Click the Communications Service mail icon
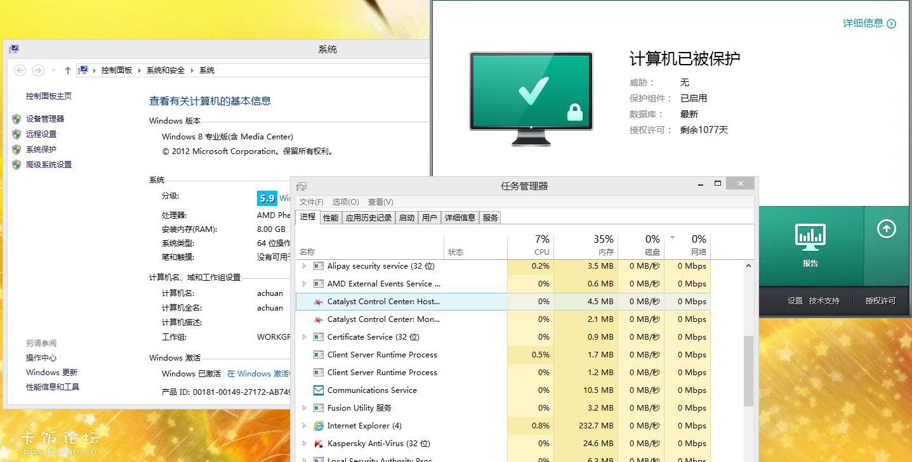This screenshot has height=462, width=912. [x=319, y=390]
